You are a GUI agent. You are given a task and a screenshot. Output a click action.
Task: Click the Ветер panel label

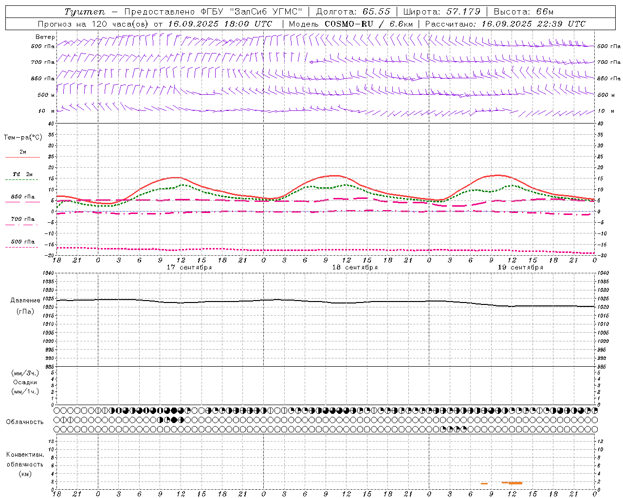45,37
